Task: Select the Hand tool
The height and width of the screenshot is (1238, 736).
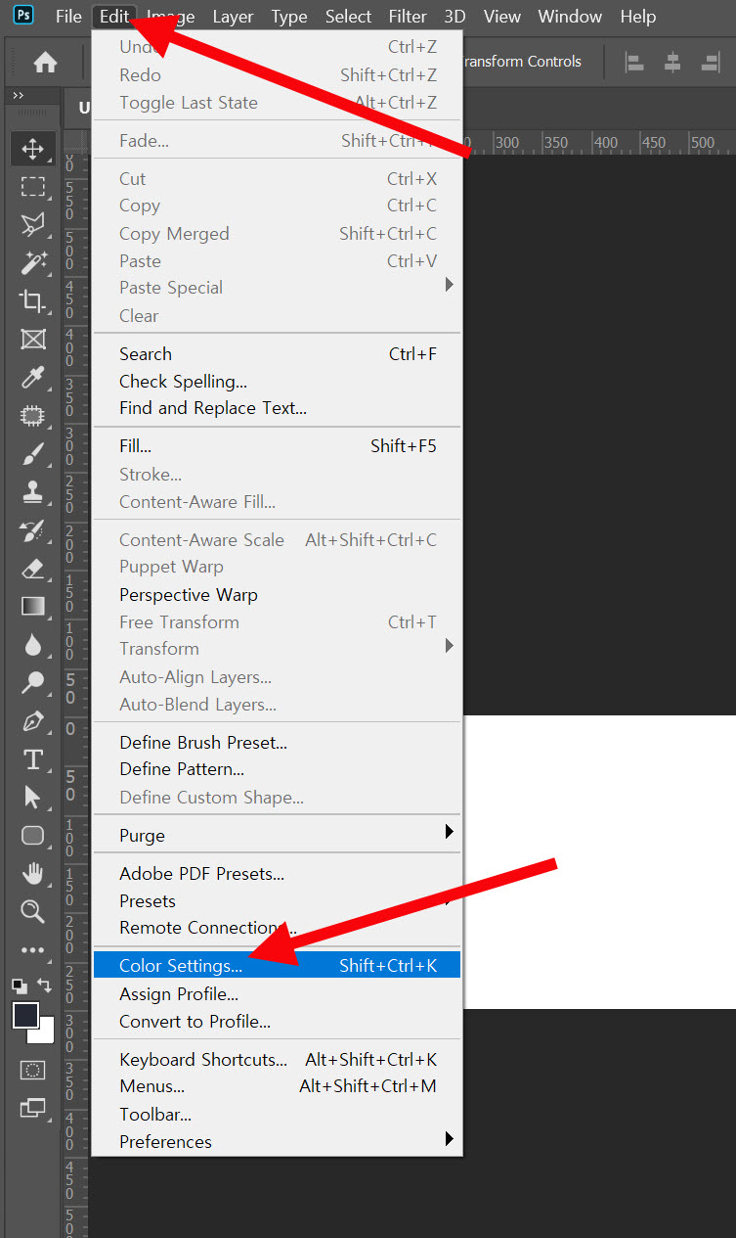Action: pos(33,874)
